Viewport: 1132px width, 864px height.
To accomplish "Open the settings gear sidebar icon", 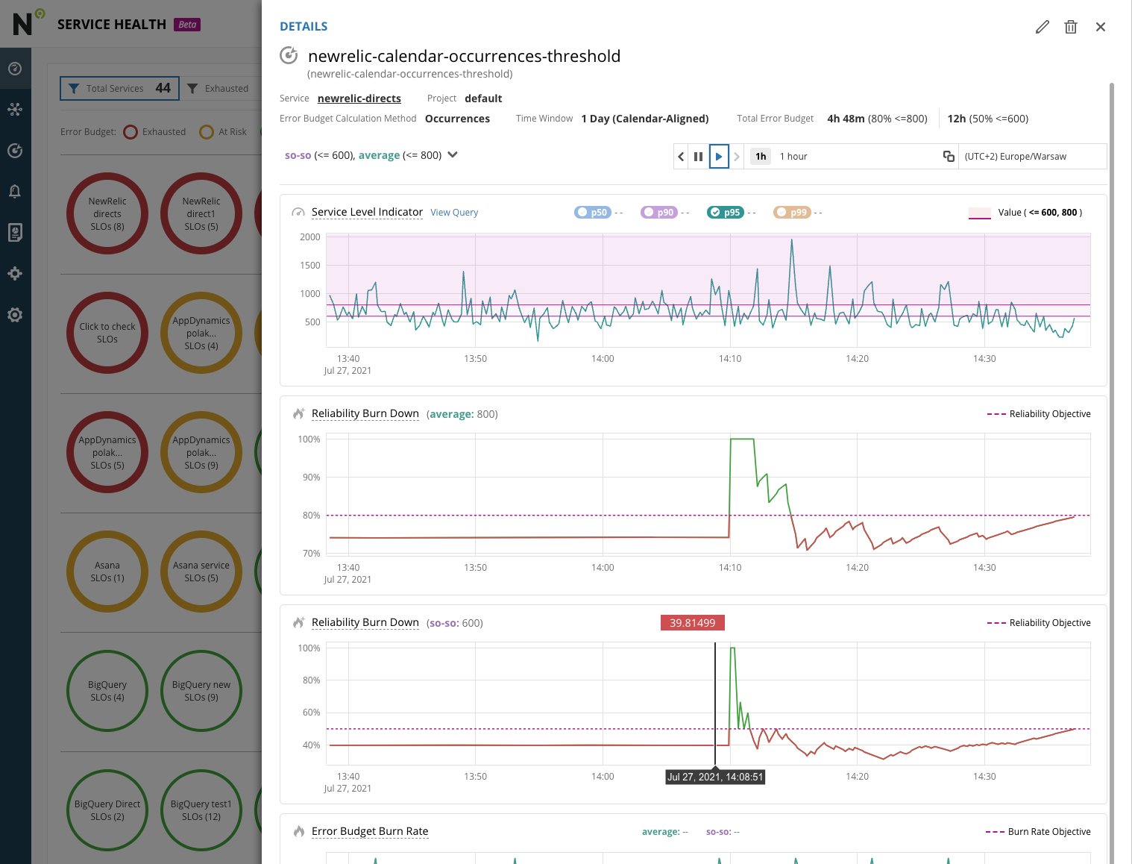I will (x=15, y=315).
